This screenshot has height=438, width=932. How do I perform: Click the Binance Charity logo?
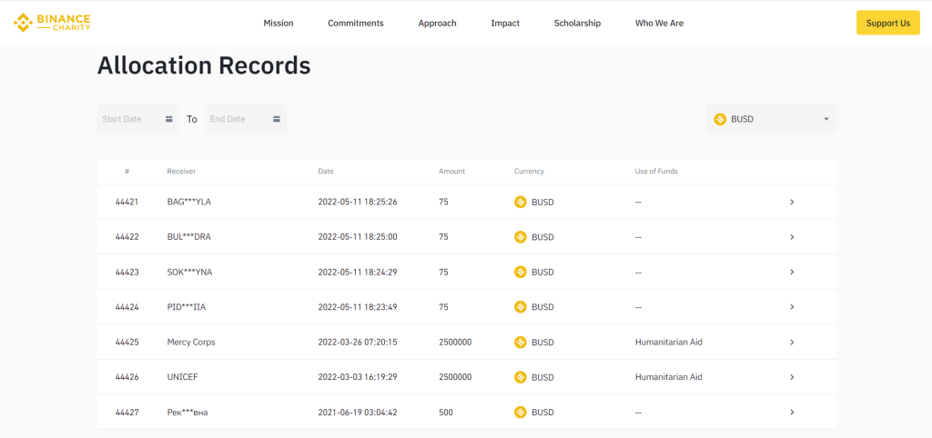(52, 23)
